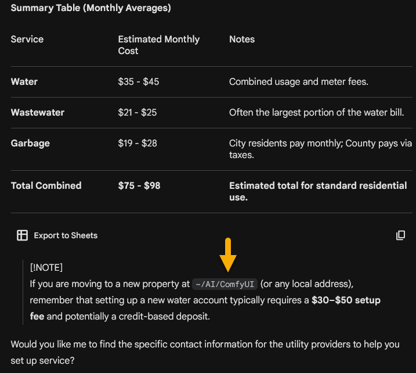The height and width of the screenshot is (373, 416).
Task: Click the "Total Combined" row label
Action: (x=46, y=186)
